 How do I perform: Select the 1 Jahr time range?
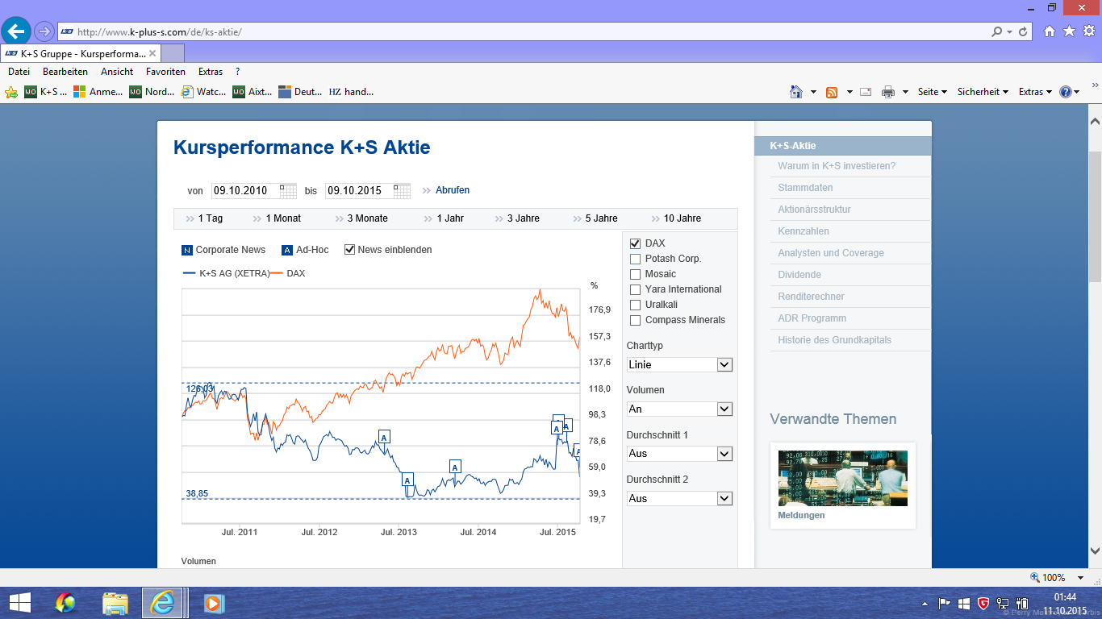point(450,218)
